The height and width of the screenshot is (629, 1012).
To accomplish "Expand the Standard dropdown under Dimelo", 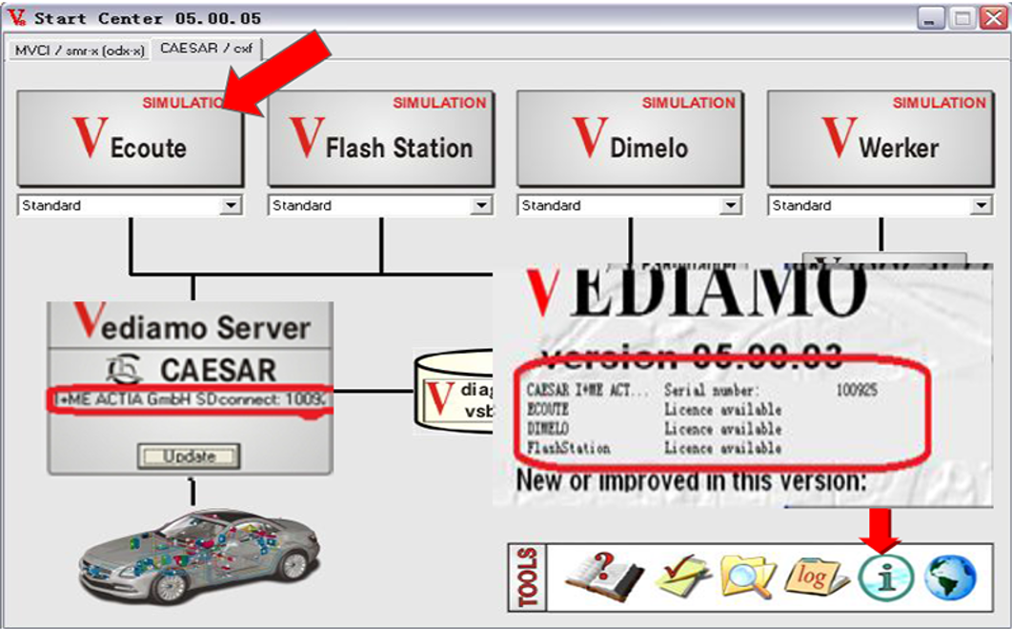I will pyautogui.click(x=730, y=206).
